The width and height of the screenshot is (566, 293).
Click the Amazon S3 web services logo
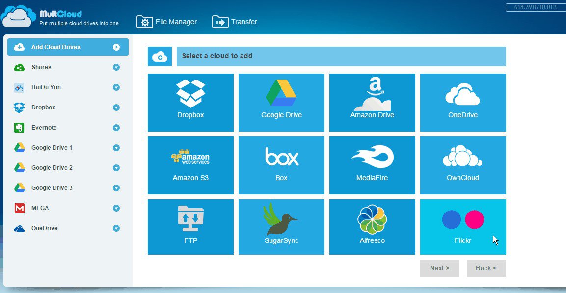coord(190,157)
